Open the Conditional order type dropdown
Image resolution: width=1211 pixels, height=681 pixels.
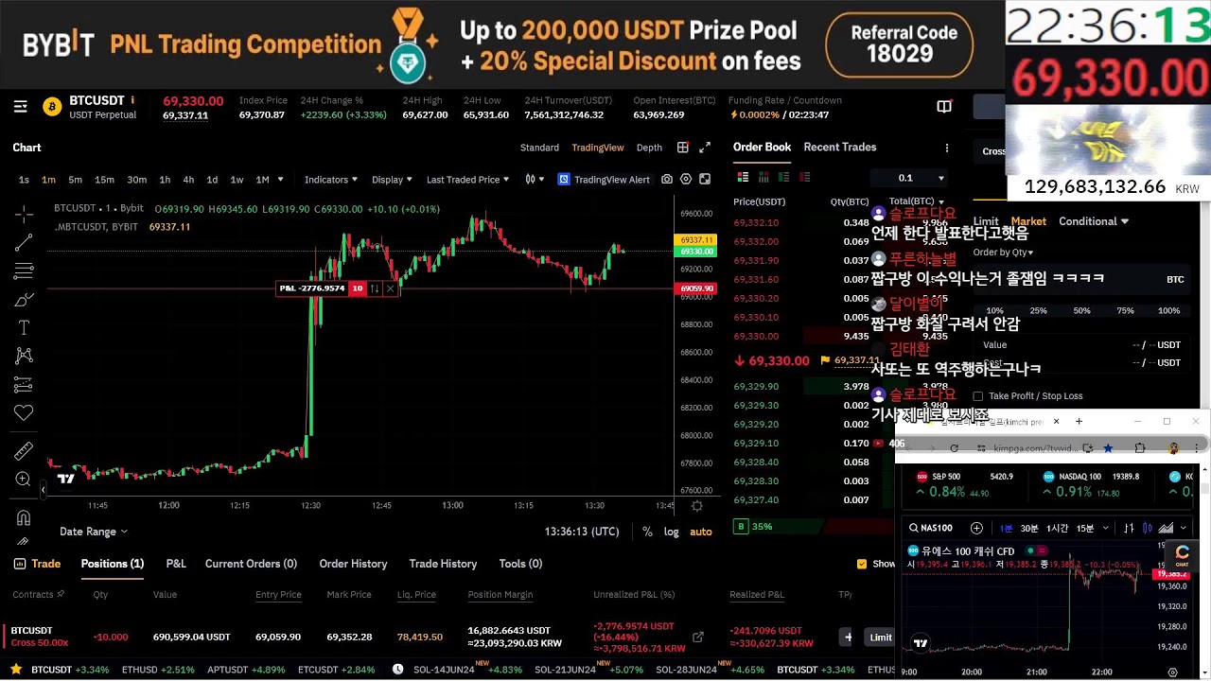[1094, 221]
